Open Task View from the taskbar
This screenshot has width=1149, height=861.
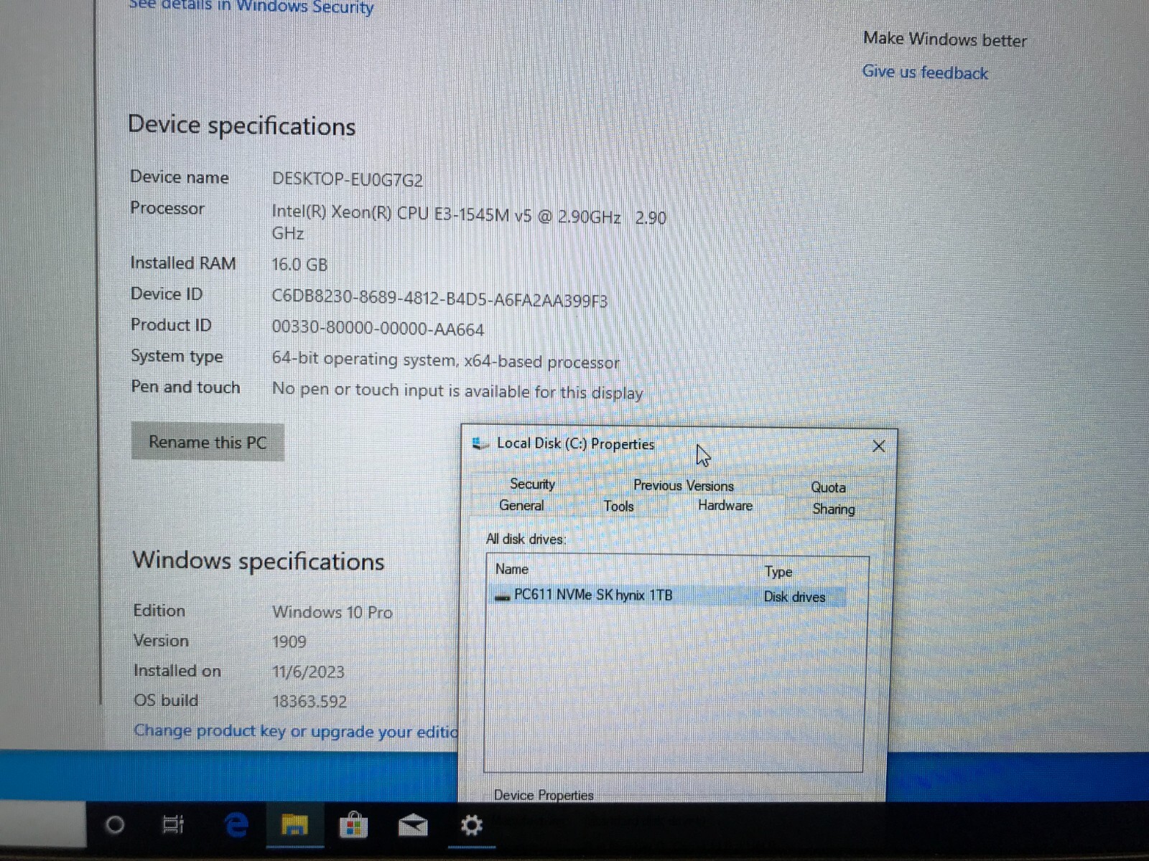click(x=173, y=825)
